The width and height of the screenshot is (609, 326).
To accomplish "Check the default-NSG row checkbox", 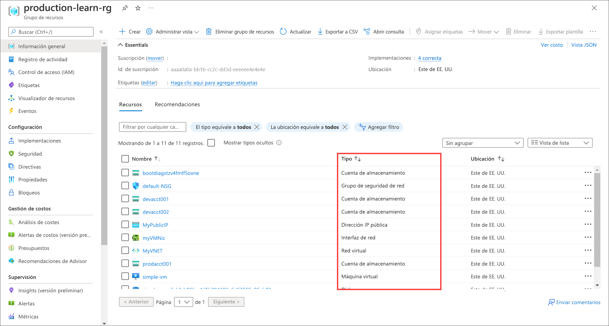I will click(125, 186).
